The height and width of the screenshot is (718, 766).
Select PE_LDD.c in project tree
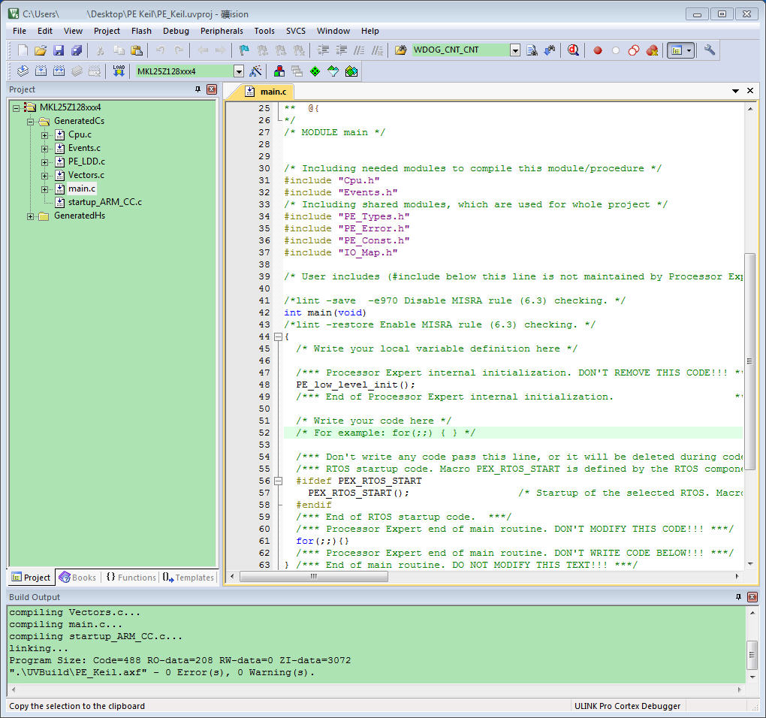[x=86, y=161]
